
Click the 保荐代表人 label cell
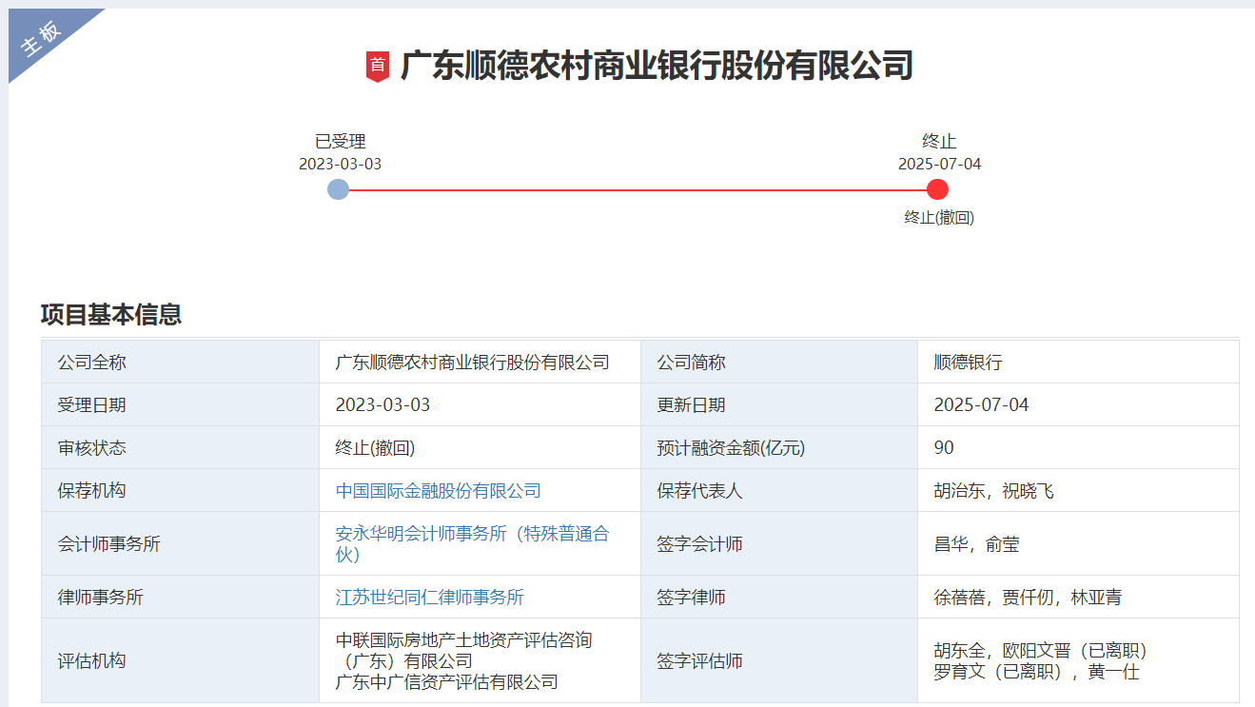click(779, 490)
